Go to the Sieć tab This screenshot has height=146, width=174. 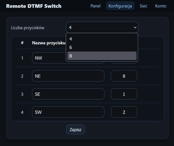pyautogui.click(x=144, y=6)
